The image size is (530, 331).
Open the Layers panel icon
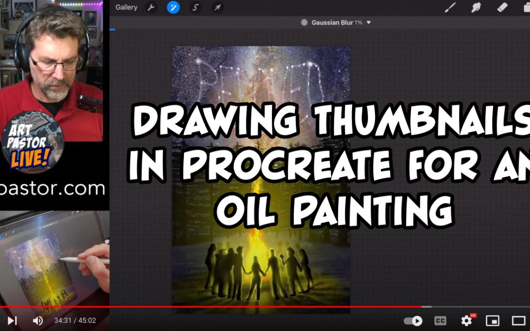point(526,7)
